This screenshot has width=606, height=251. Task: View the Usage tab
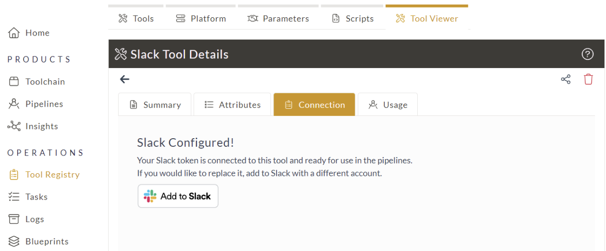388,105
